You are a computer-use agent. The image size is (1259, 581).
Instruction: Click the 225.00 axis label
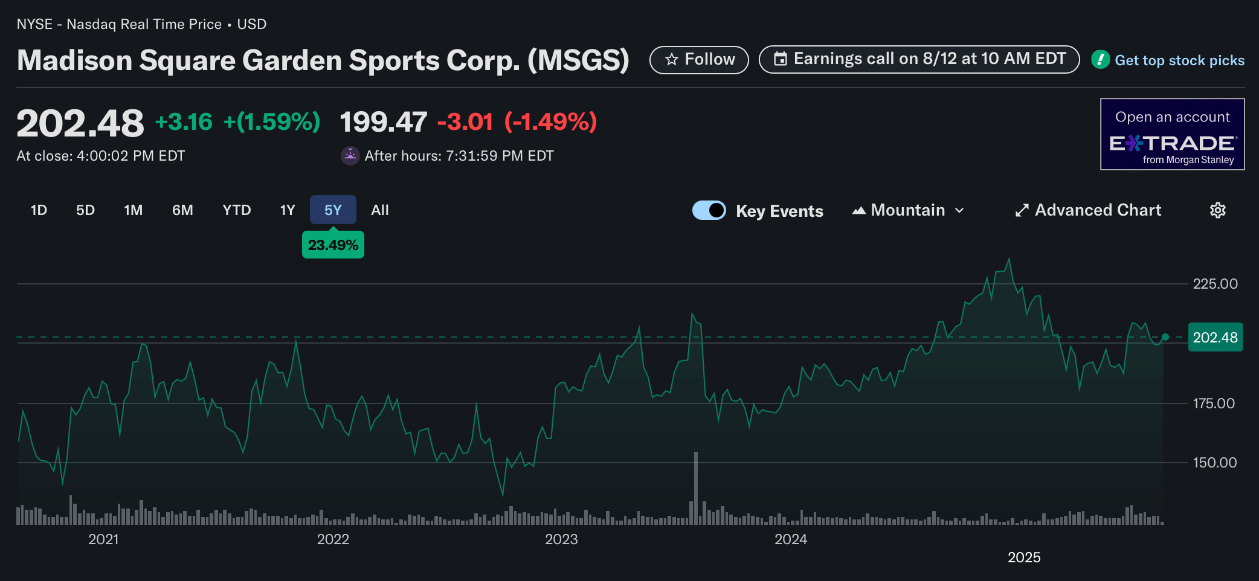tap(1215, 284)
